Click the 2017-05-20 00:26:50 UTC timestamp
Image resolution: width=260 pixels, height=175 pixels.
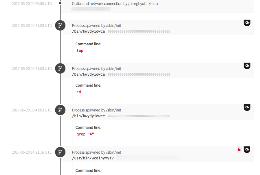tap(32, 4)
